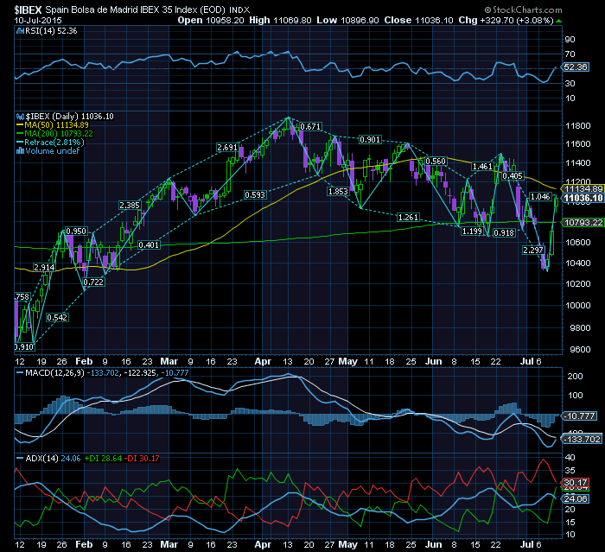Click the ADX(14) 24.06 legend label
Viewport: 605px width, 552px height.
(48, 458)
